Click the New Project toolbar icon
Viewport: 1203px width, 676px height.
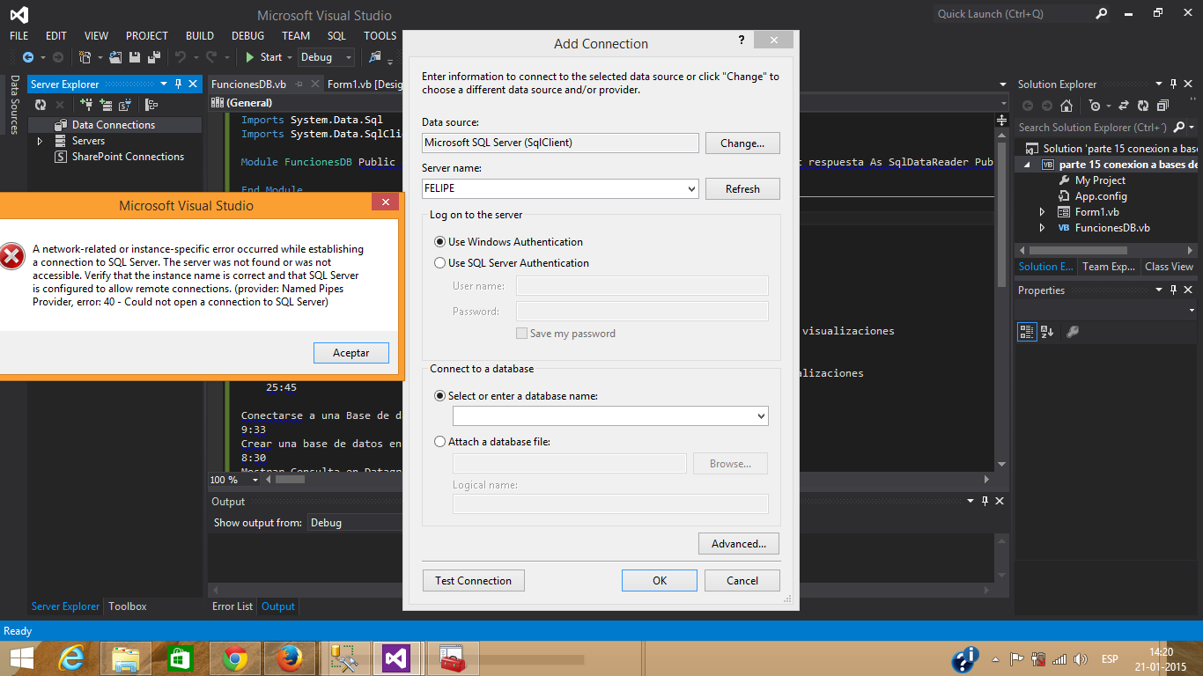click(85, 57)
